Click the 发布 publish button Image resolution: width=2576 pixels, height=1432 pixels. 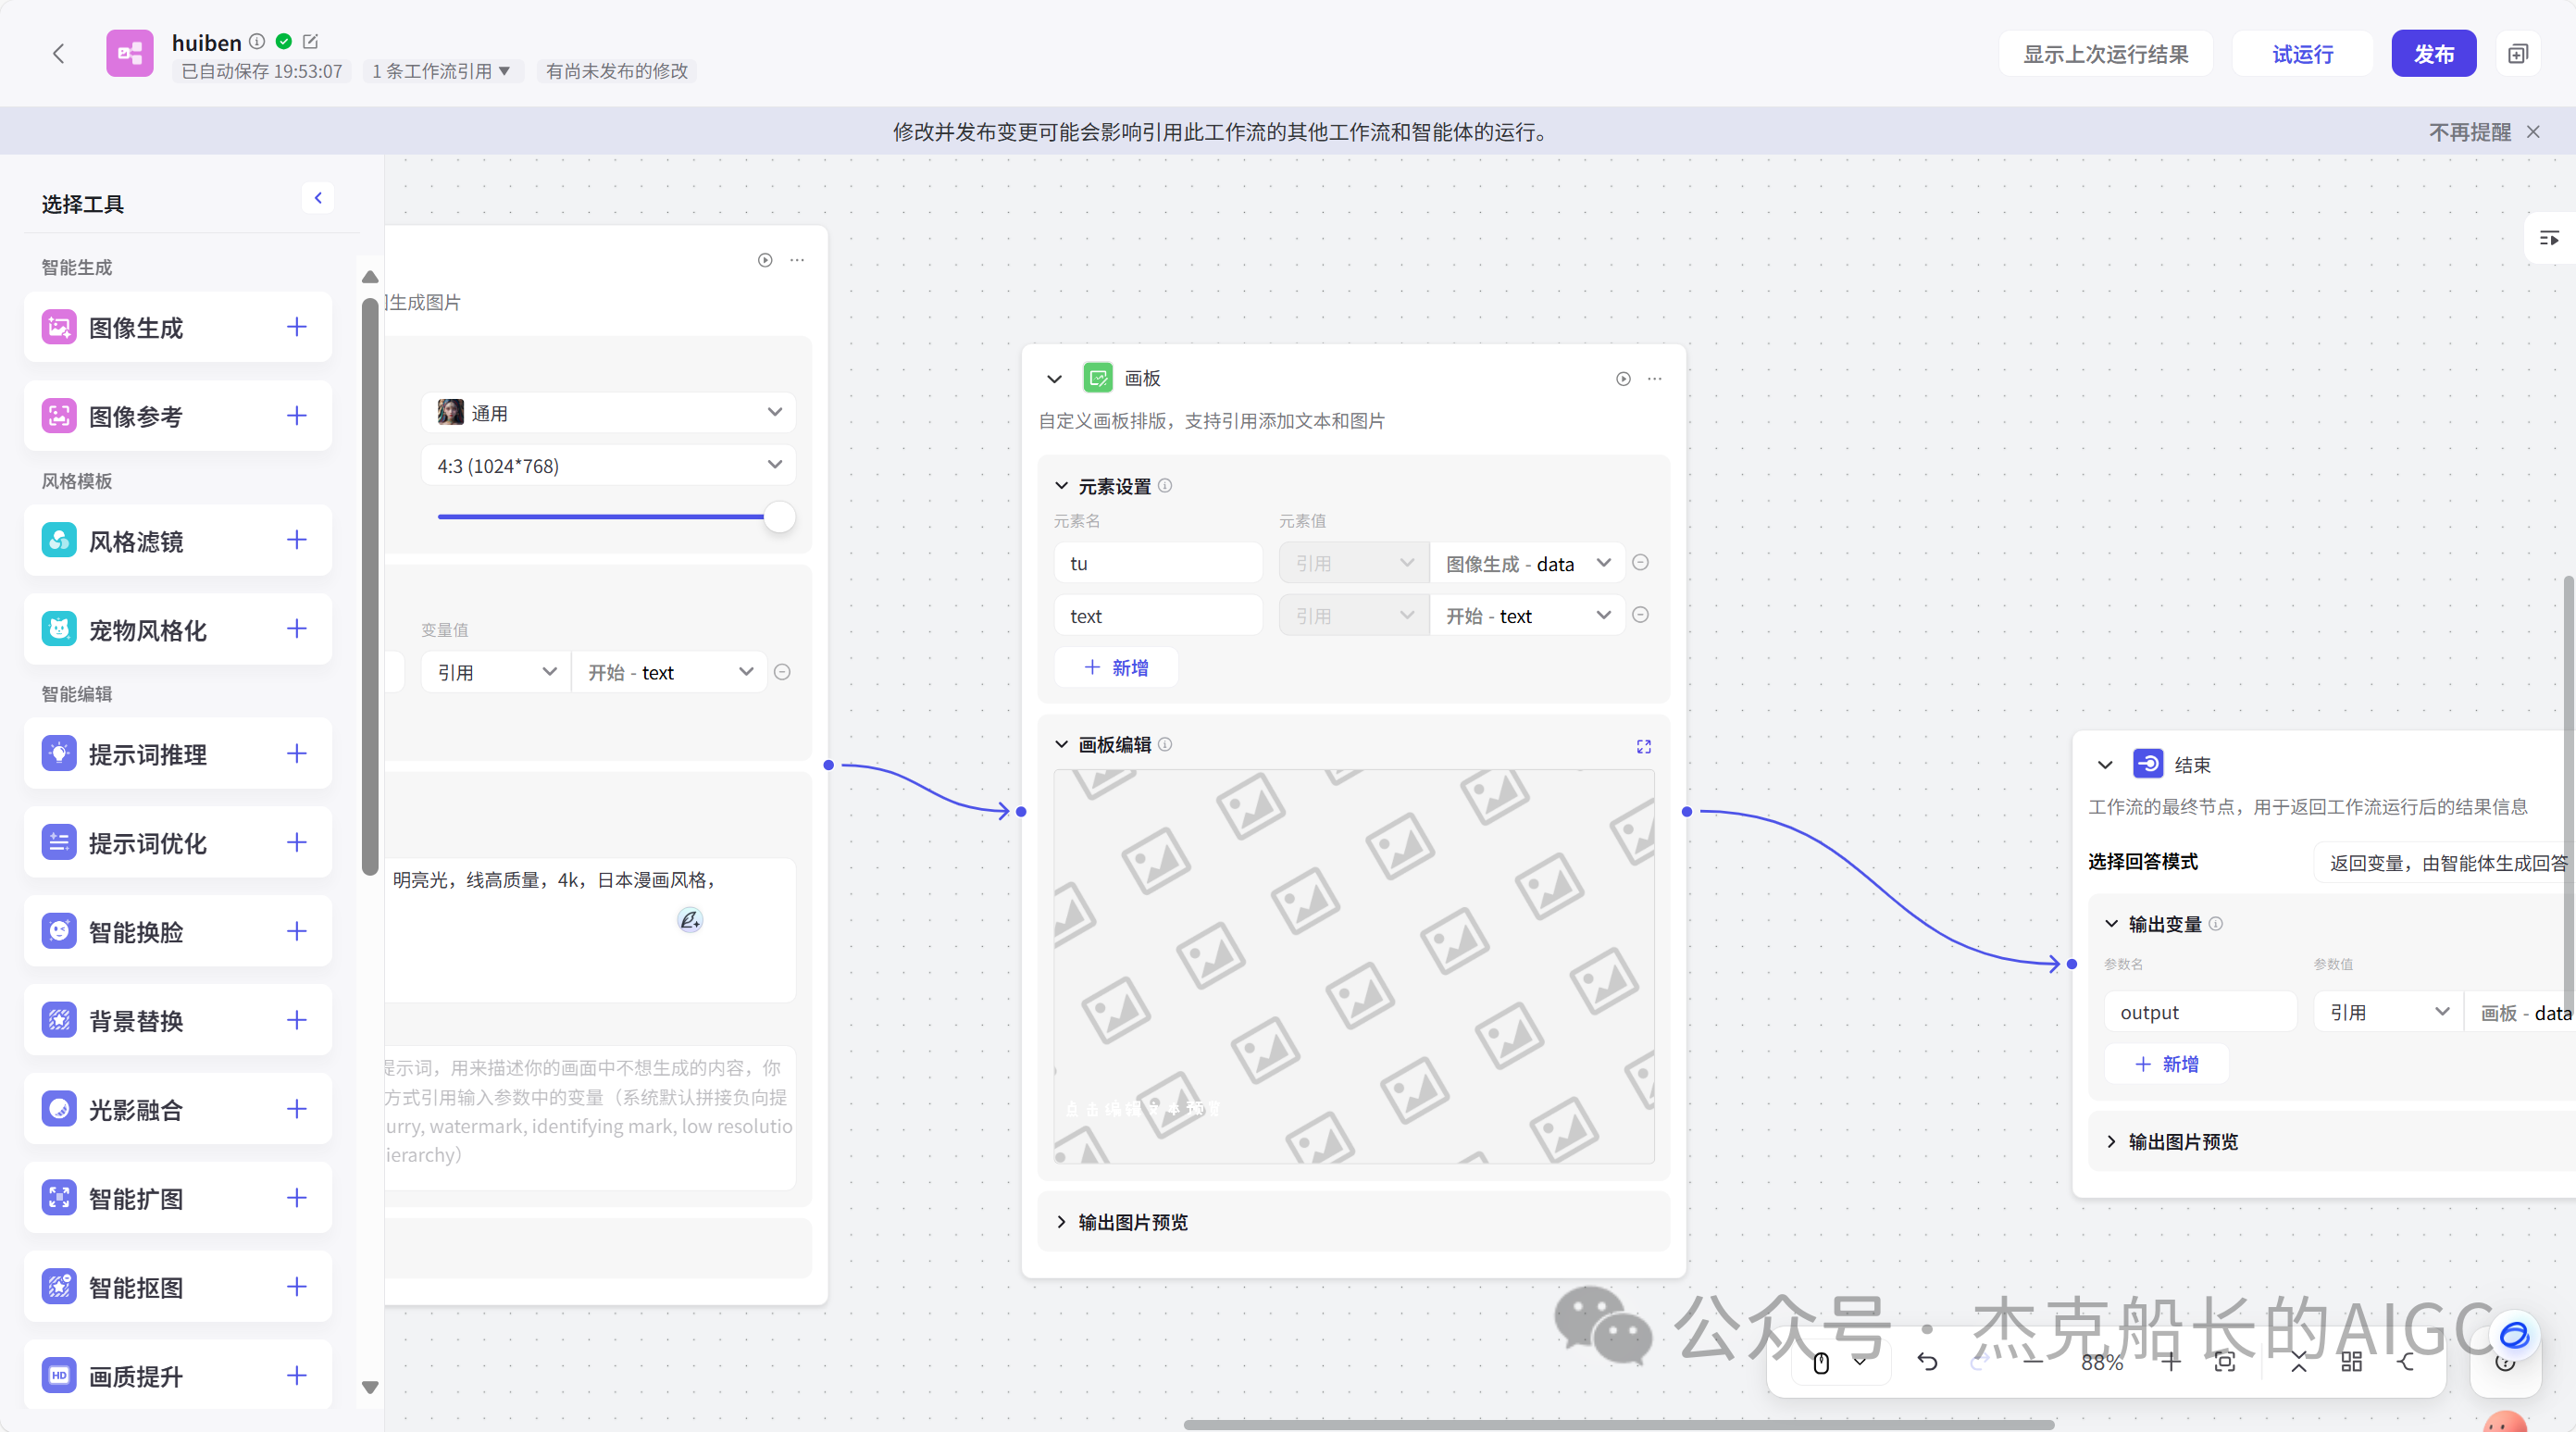(x=2434, y=53)
